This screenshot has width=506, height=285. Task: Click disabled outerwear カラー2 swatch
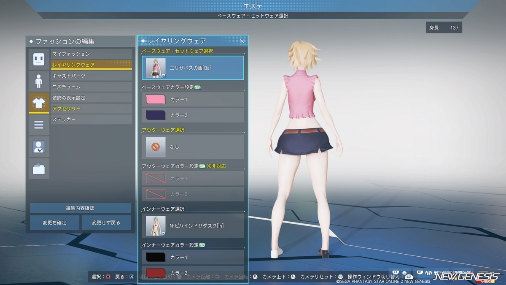pos(155,194)
